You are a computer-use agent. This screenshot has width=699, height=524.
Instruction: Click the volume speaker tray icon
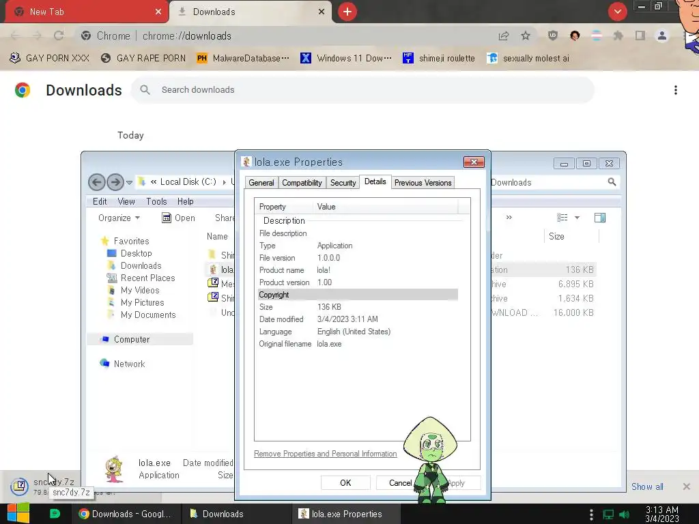tap(624, 514)
